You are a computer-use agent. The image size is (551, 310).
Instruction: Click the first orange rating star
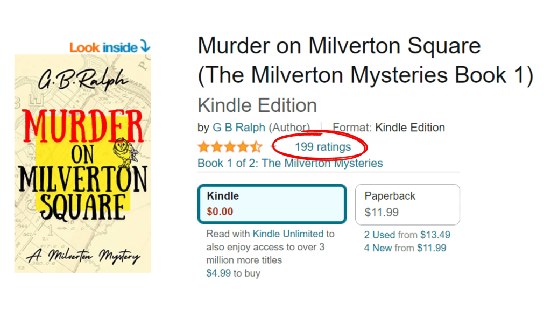[x=204, y=146]
